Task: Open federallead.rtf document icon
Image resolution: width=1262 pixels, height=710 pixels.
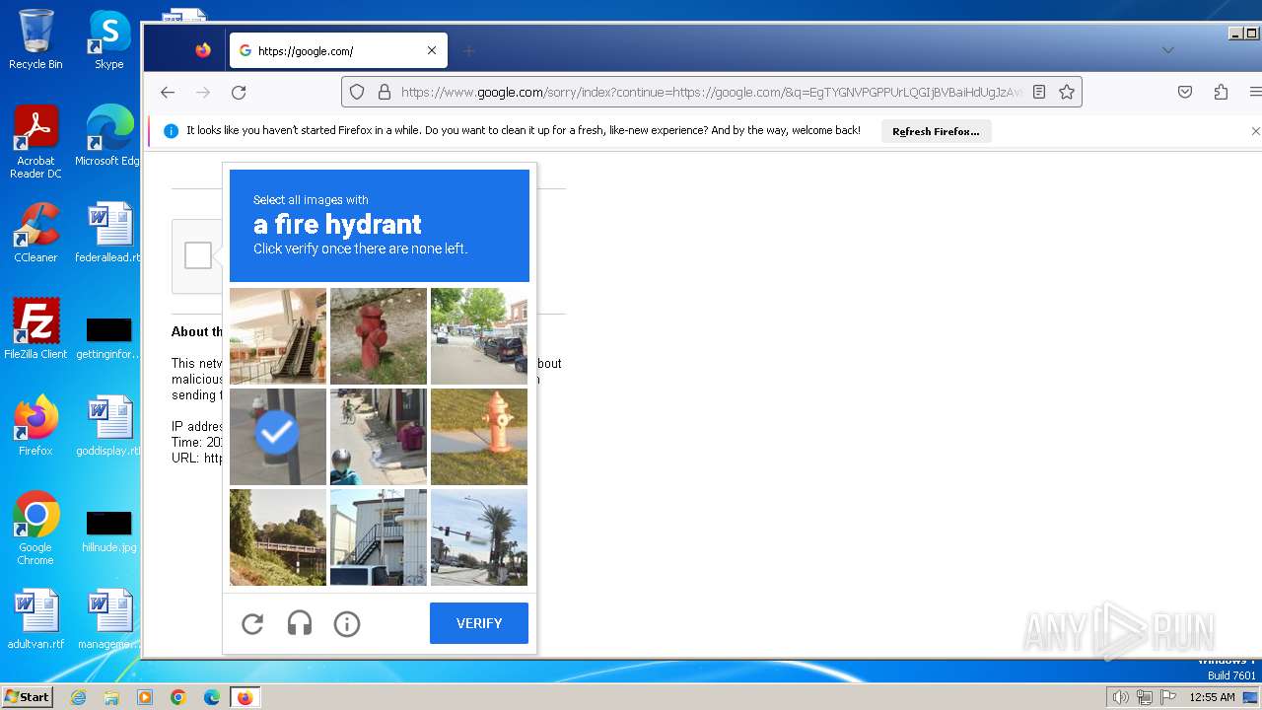Action: 108,232
